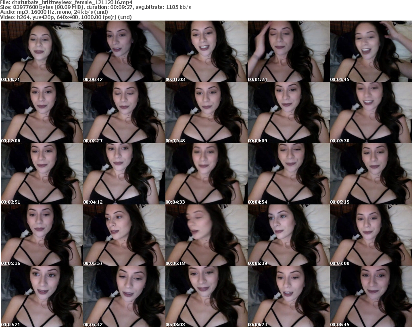This screenshot has height=327, width=413.
Task: Click the 'Audio: mp3, 16000 Hz' line
Action: 54,12
